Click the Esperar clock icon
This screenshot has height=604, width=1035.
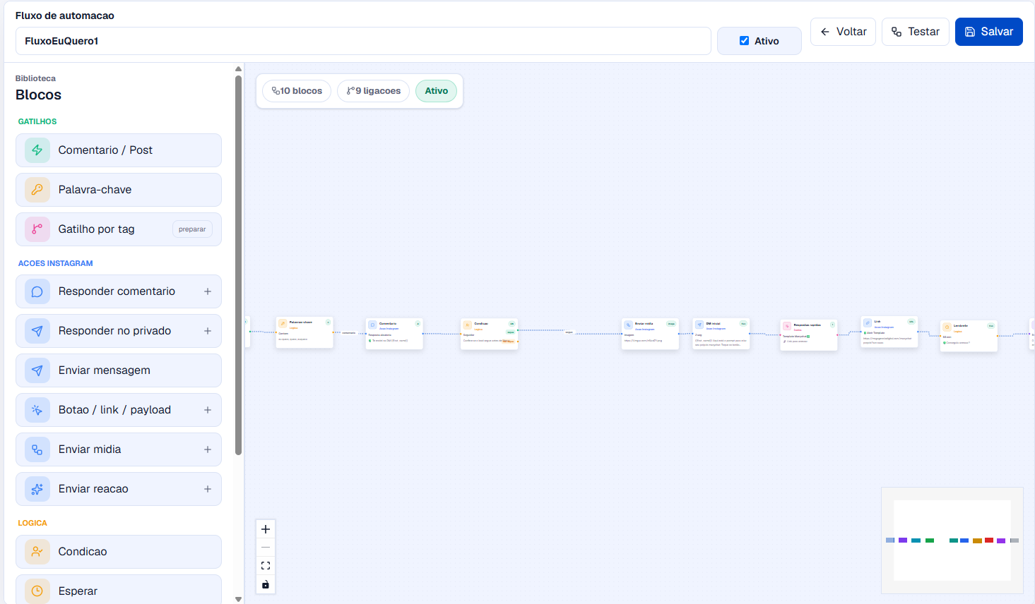(37, 591)
